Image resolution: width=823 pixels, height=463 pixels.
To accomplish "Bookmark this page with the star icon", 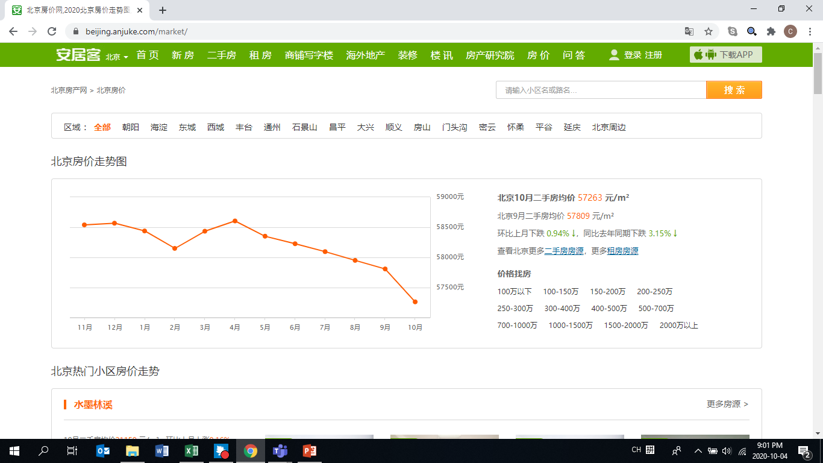I will click(x=709, y=31).
